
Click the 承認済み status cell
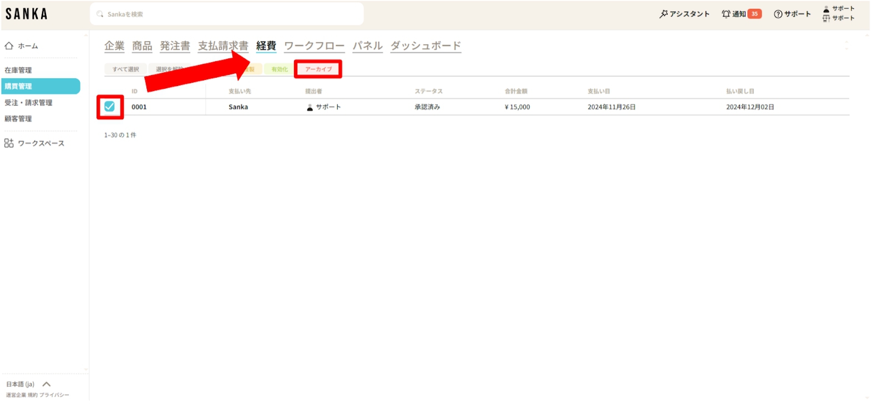(427, 107)
